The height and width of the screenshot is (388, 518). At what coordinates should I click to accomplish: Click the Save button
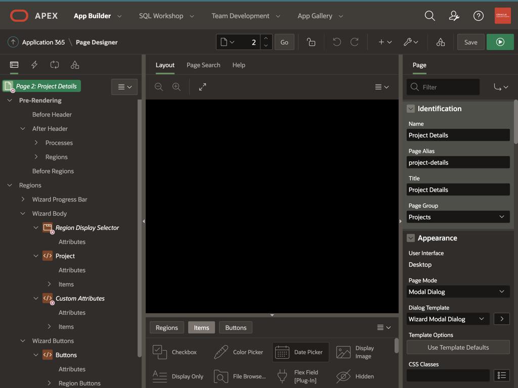coord(470,42)
